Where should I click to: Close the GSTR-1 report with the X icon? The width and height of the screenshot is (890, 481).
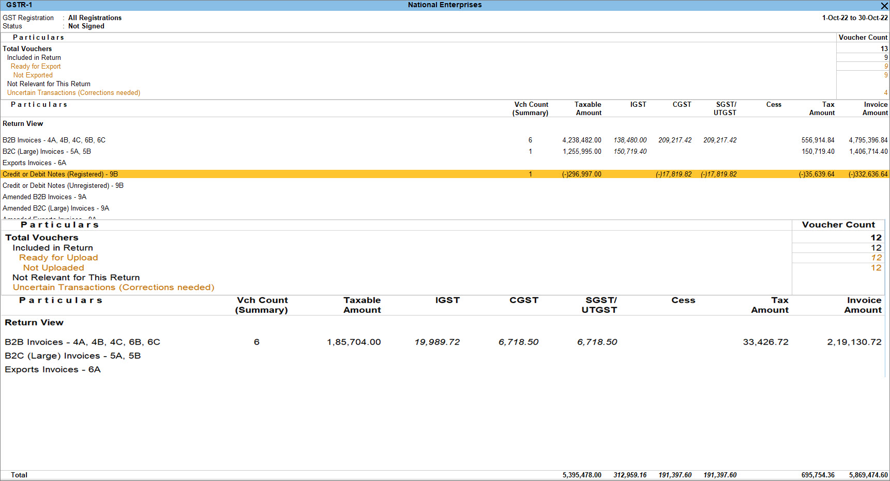(884, 6)
